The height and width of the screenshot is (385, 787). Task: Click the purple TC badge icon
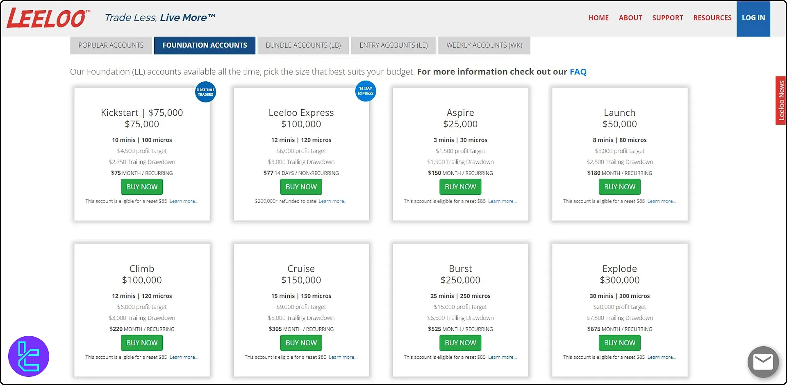pyautogui.click(x=29, y=356)
